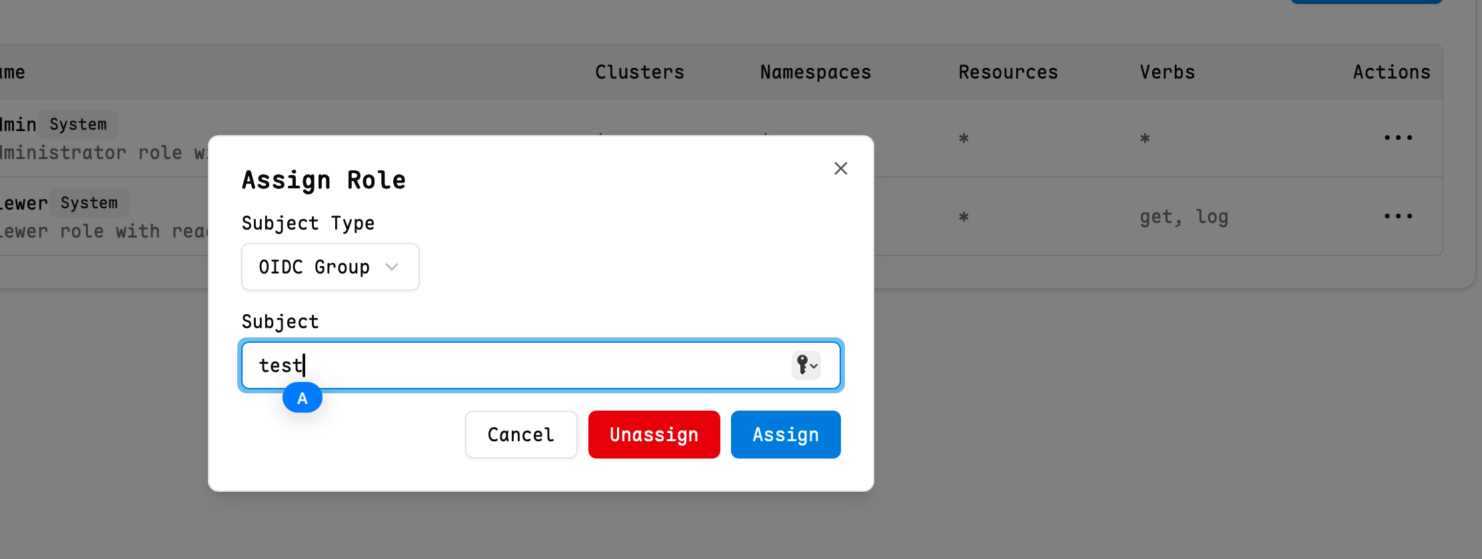Close the Assign Role dialog
This screenshot has height=559, width=1482.
841,168
